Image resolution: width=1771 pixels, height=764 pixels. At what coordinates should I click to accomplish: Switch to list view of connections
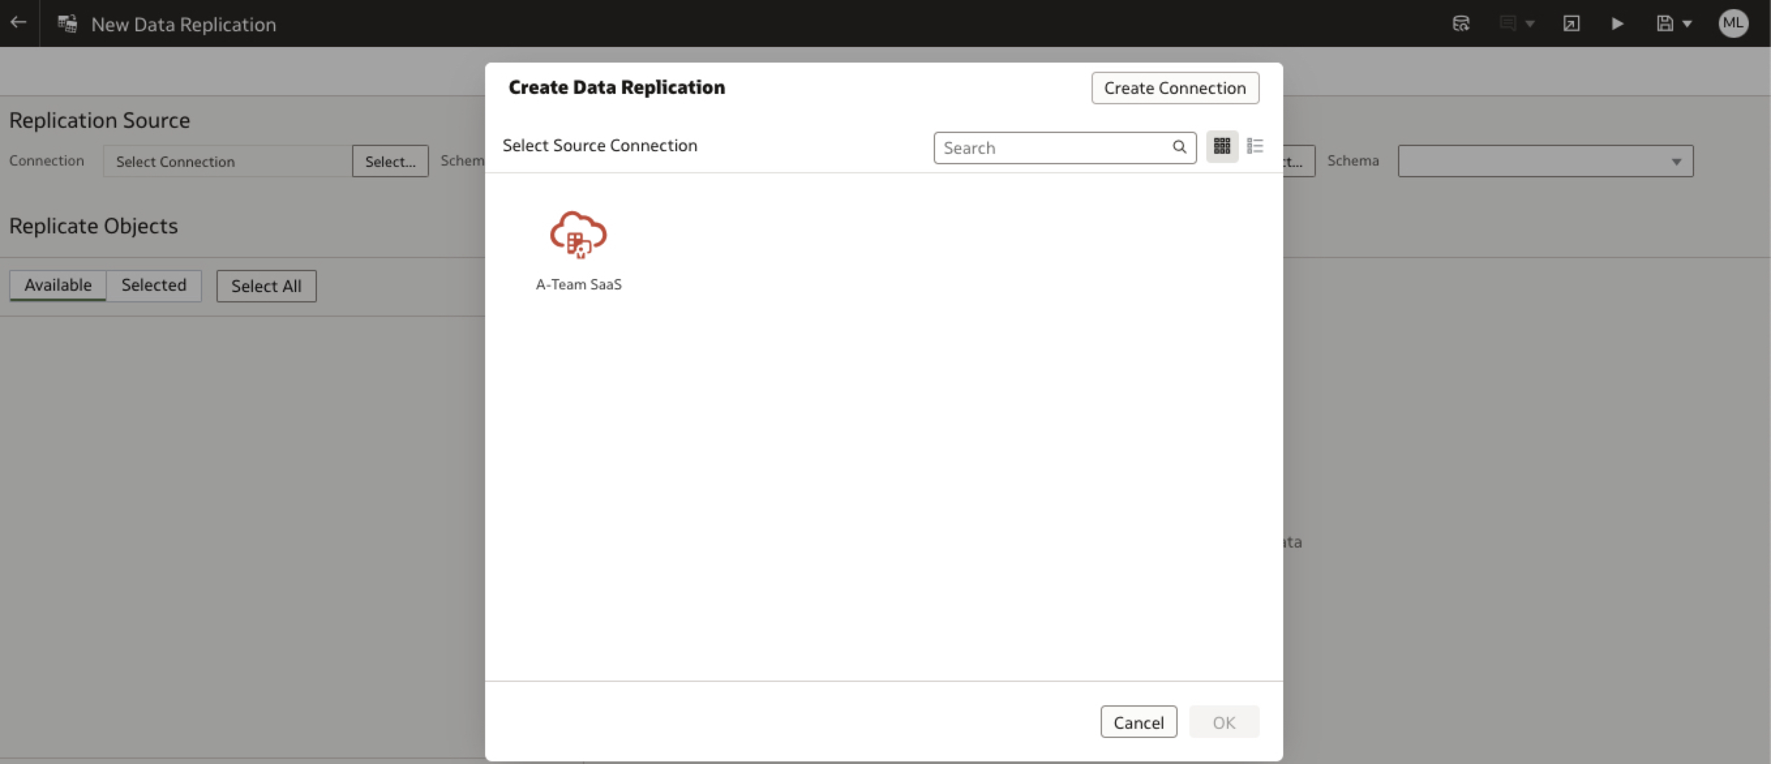(1255, 146)
